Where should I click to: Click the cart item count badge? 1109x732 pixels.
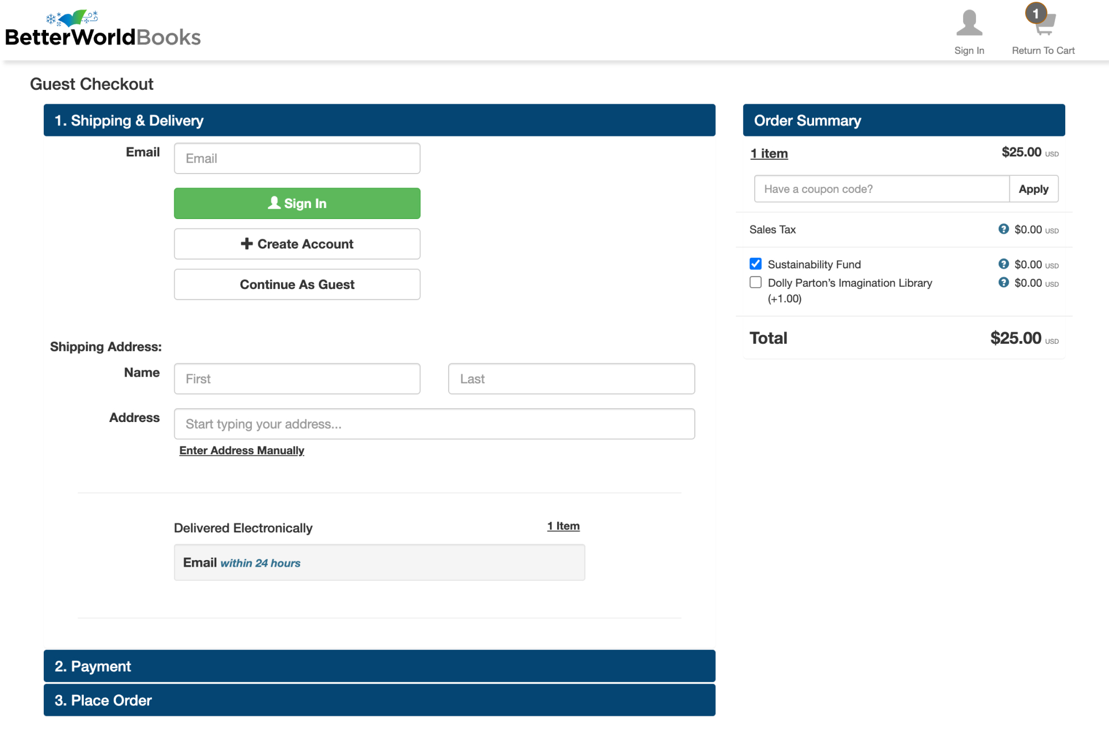[1035, 13]
